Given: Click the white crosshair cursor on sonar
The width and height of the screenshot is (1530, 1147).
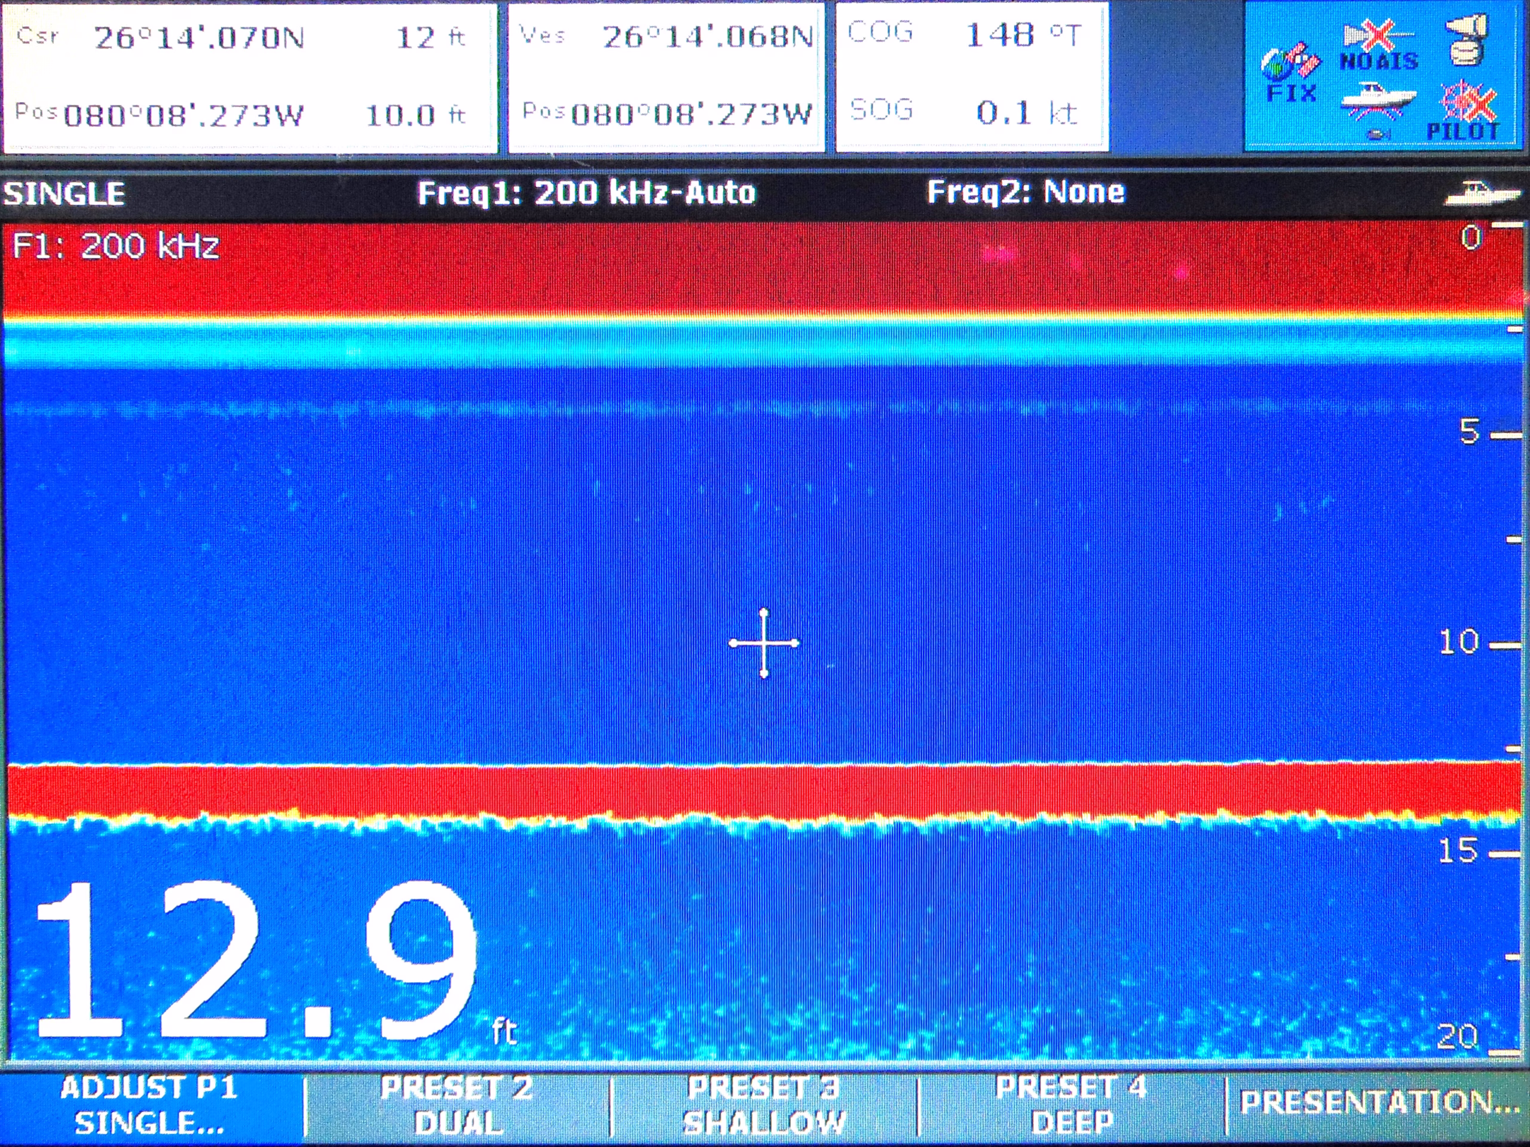Looking at the screenshot, I should point(764,643).
